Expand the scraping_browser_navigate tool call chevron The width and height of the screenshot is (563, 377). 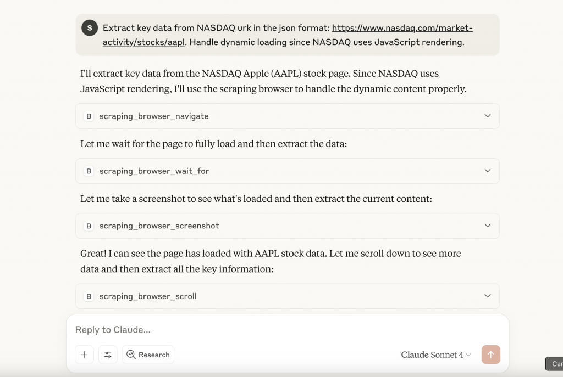[x=487, y=116]
